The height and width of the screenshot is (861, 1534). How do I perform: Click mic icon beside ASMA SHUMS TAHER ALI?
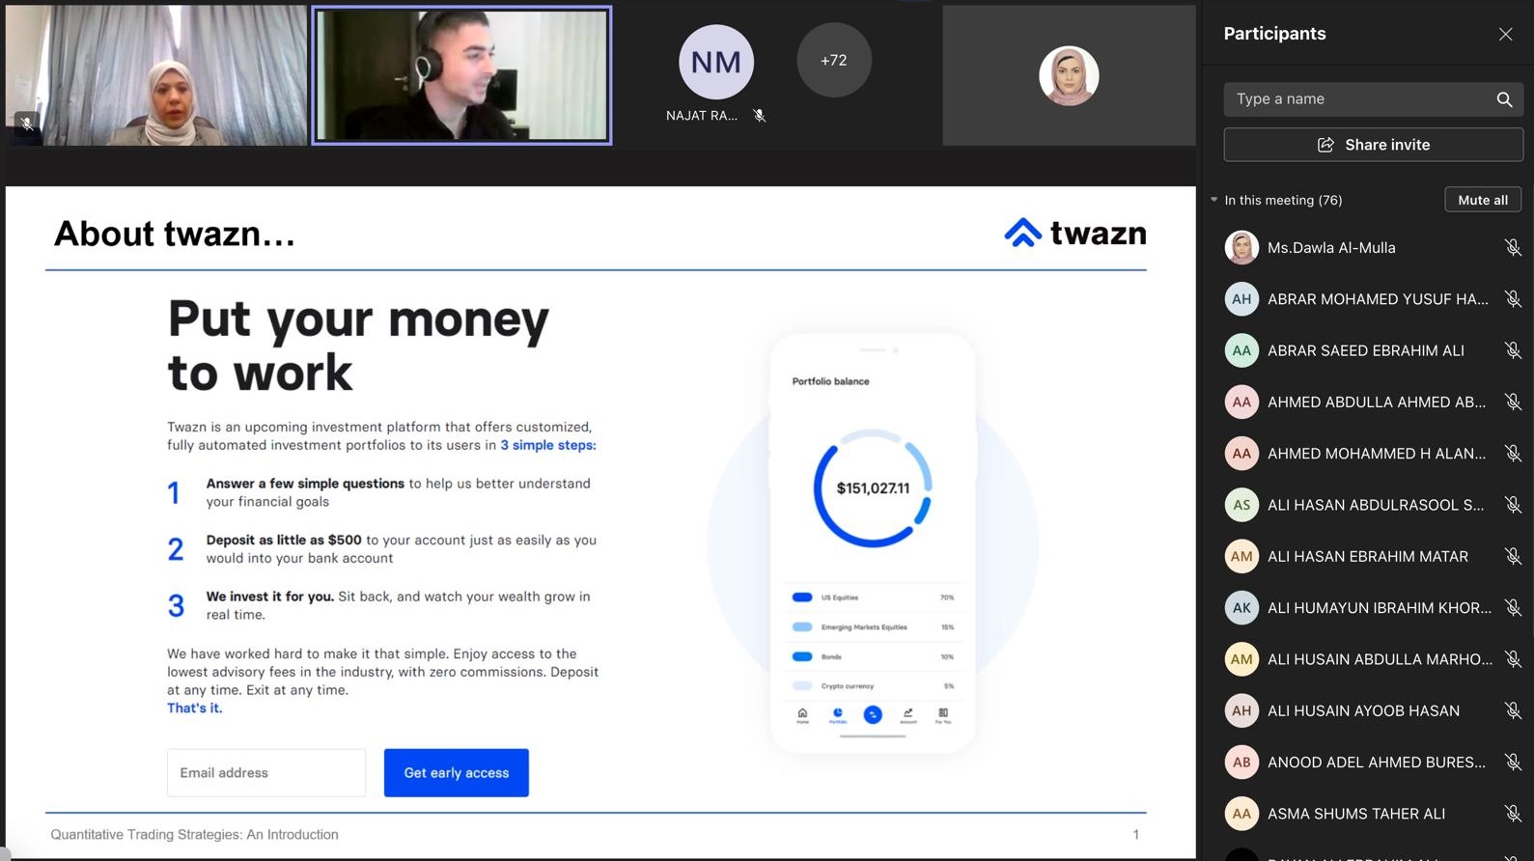coord(1512,814)
